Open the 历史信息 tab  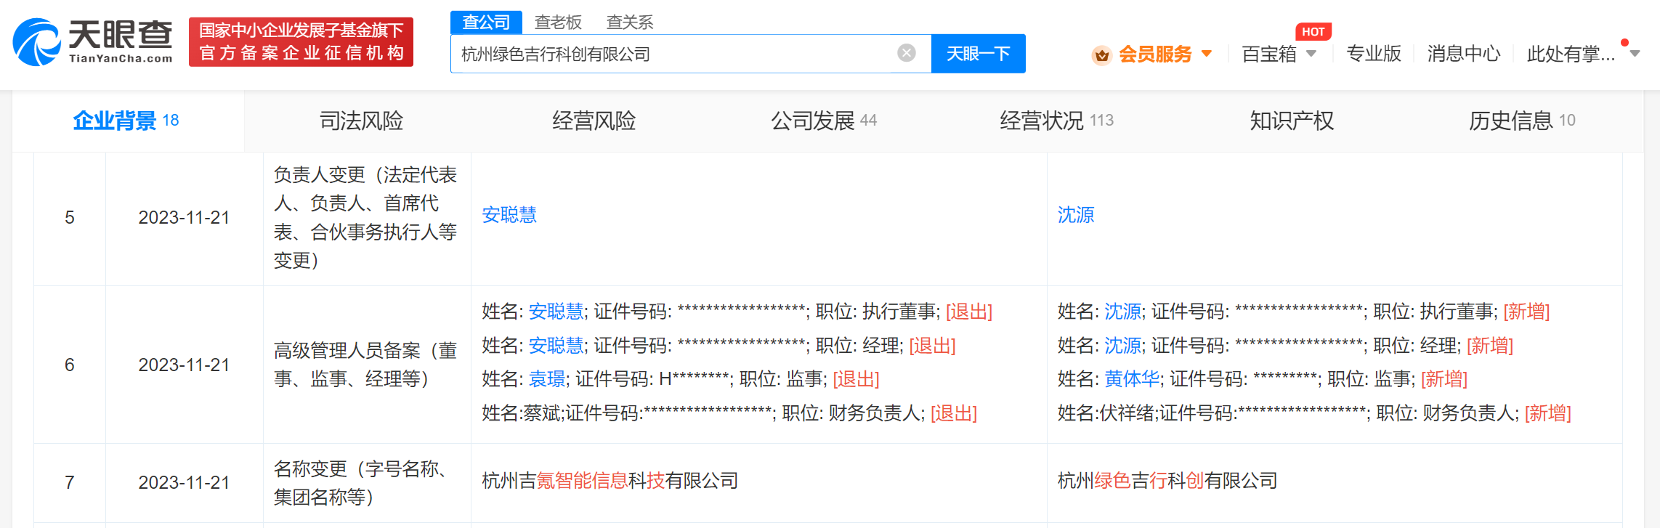point(1522,121)
